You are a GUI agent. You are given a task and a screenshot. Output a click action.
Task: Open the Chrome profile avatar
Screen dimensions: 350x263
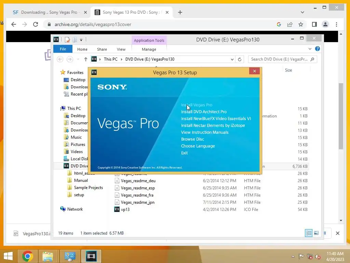pos(325,24)
